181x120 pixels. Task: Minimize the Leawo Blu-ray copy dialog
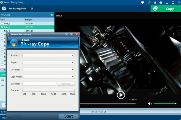point(71,34)
